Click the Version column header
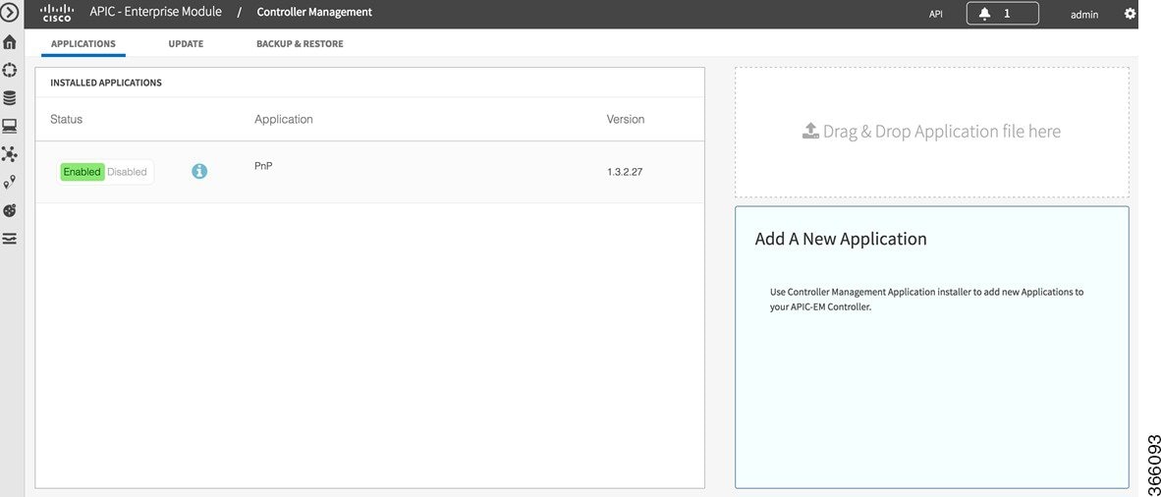Image resolution: width=1161 pixels, height=497 pixels. coord(626,119)
